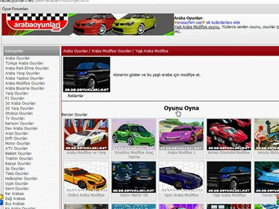279x209 pixels.
Task: Open the Aston Martin V8 thumbnail
Action: click(134, 177)
